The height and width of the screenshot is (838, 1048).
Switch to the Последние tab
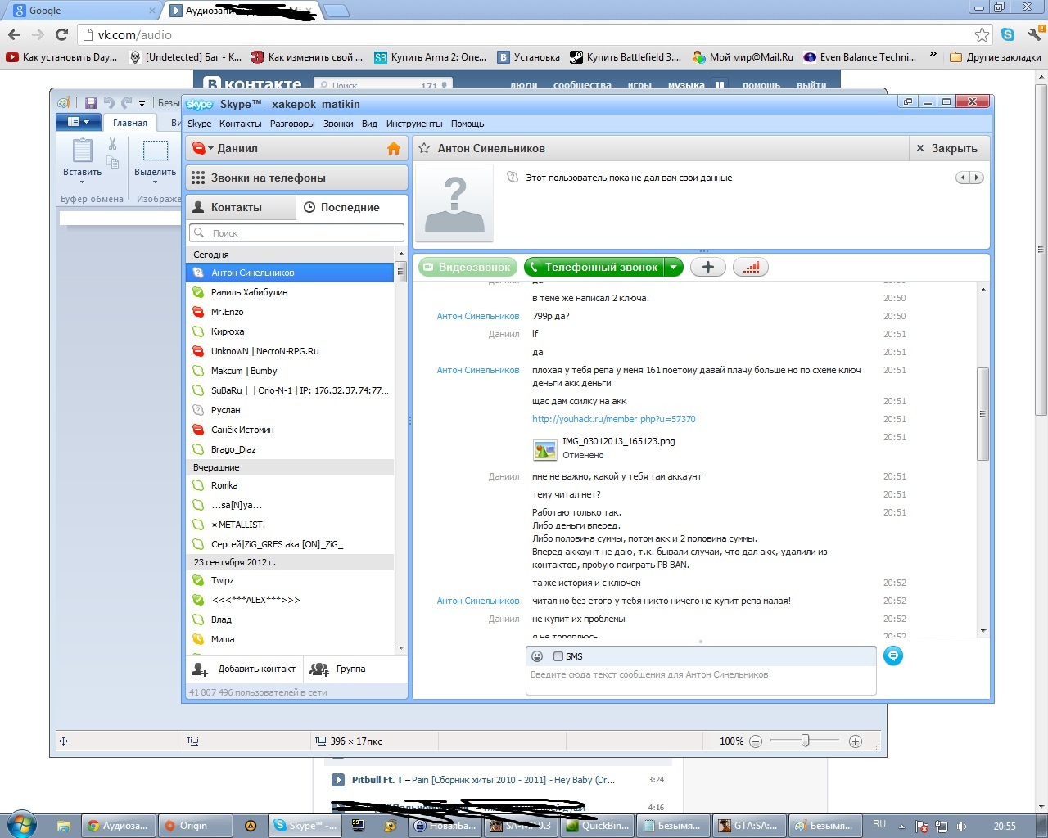351,207
